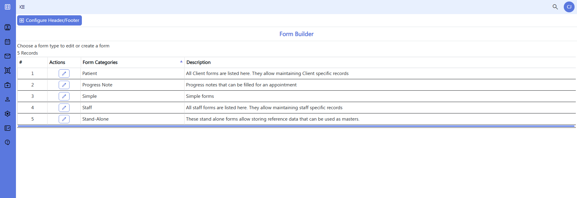Click 'All staff forms are listed here' description
Screen dimensions: 577x198
point(264,108)
